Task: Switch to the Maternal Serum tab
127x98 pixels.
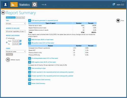Action: pos(11,18)
